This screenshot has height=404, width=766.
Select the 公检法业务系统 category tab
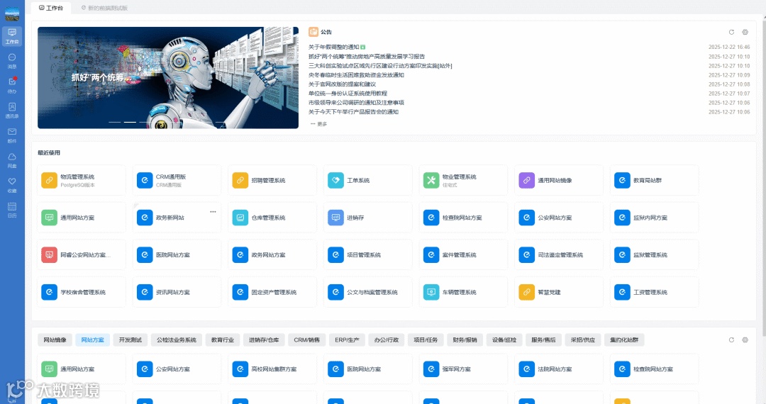[x=177, y=340]
